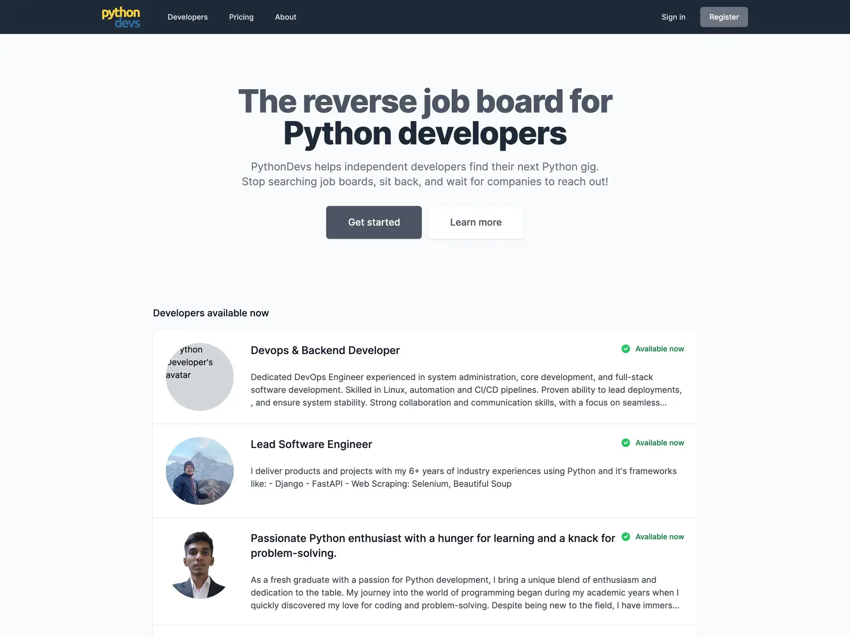Viewport: 850px width, 637px height.
Task: Click the Register button
Action: (x=724, y=17)
